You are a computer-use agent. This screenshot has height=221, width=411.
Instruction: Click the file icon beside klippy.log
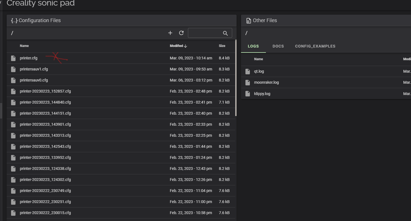click(248, 94)
